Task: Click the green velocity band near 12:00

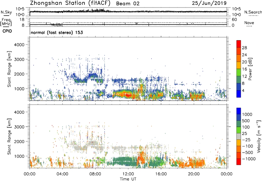Action: (x=124, y=161)
